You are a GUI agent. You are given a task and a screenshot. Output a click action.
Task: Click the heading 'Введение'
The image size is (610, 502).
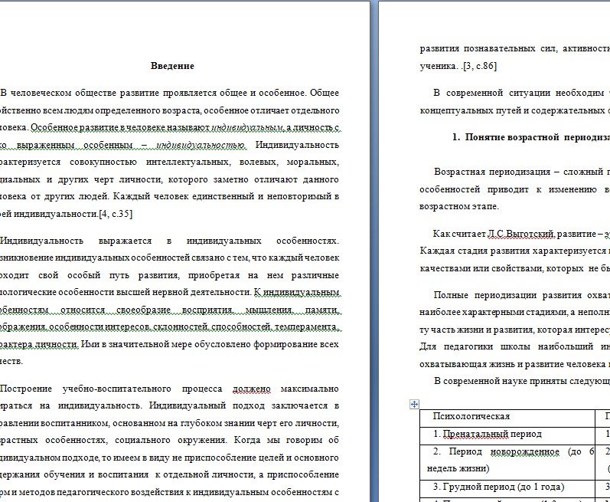pyautogui.click(x=172, y=66)
